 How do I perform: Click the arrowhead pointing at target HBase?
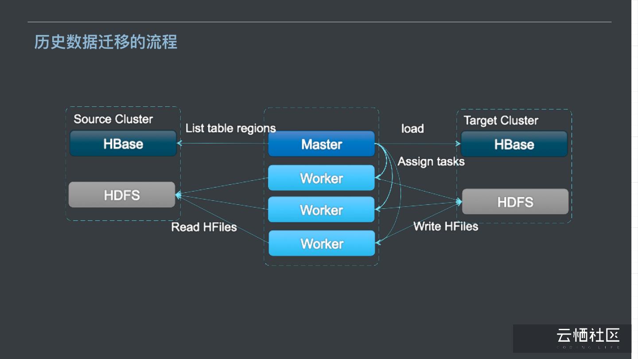point(458,144)
